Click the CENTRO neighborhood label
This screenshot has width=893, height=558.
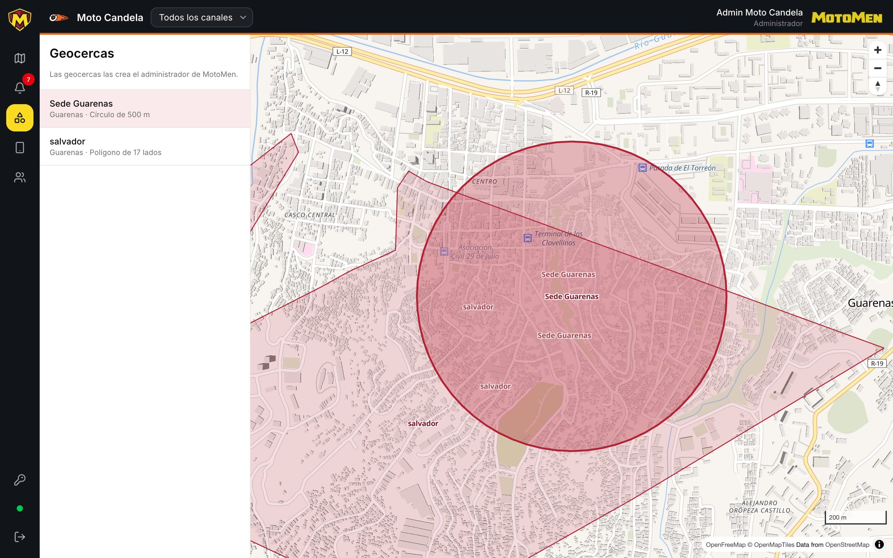[x=485, y=182]
